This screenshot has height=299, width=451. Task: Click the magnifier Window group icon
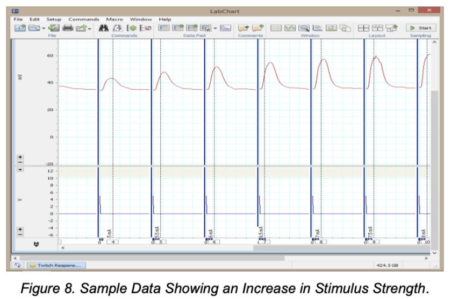[x=304, y=28]
